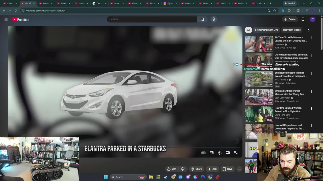
Task: Open the NVIDIA app from the taskbar
Action: tap(158, 177)
